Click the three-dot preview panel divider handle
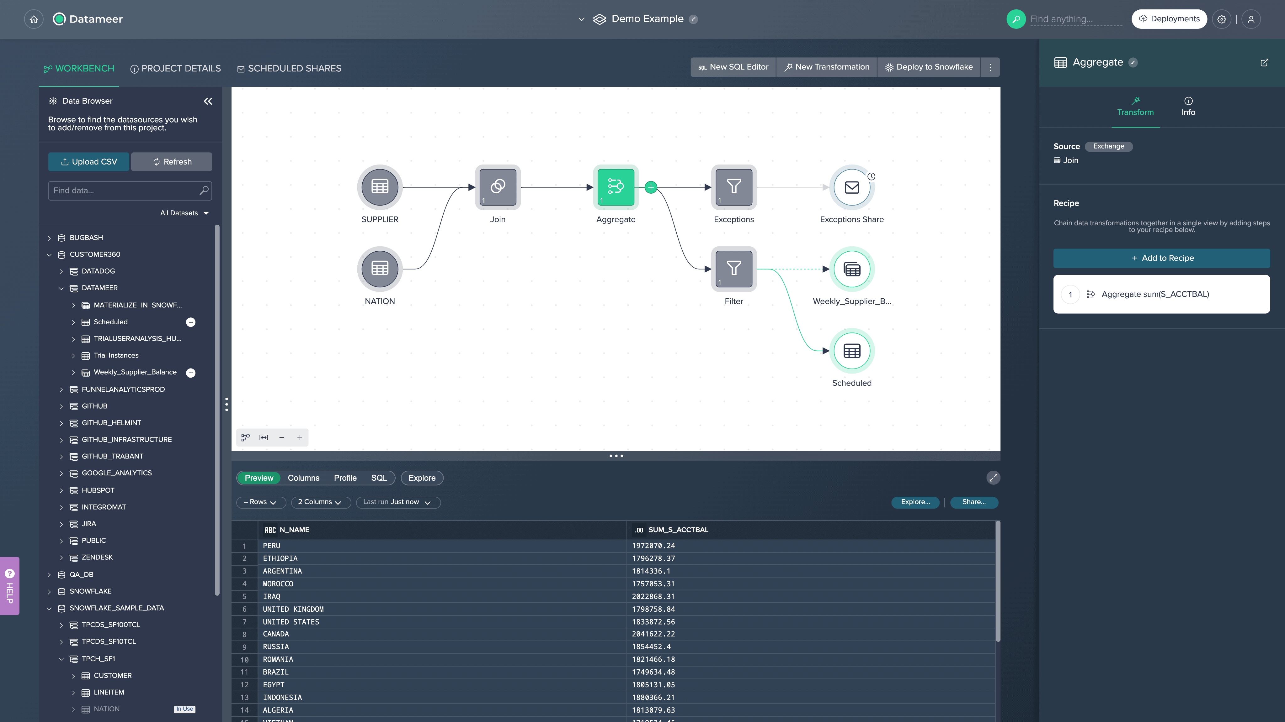Viewport: 1285px width, 722px height. [616, 456]
